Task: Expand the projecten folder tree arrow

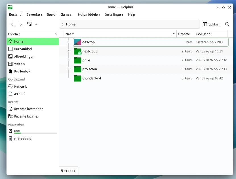Action: [x=69, y=69]
